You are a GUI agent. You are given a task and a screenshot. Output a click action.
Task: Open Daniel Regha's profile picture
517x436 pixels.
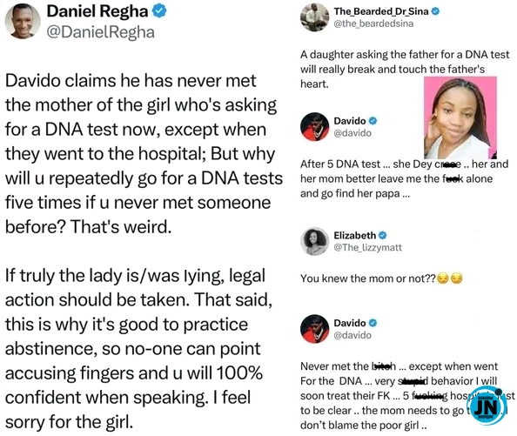click(x=23, y=22)
